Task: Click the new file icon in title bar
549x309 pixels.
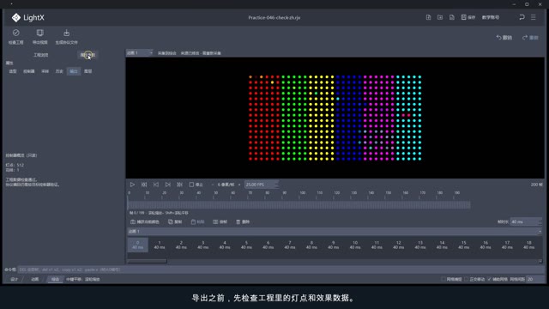Action: (x=428, y=17)
